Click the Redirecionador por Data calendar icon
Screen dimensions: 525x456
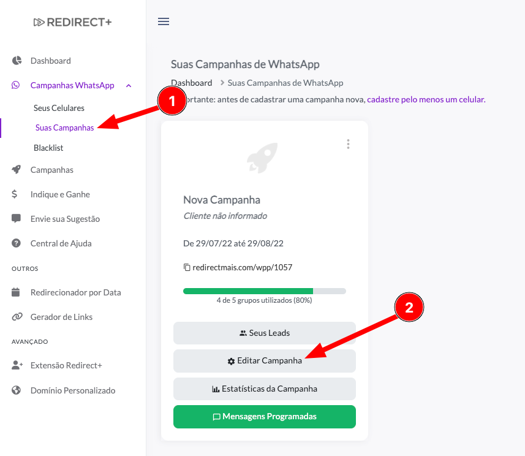point(17,292)
